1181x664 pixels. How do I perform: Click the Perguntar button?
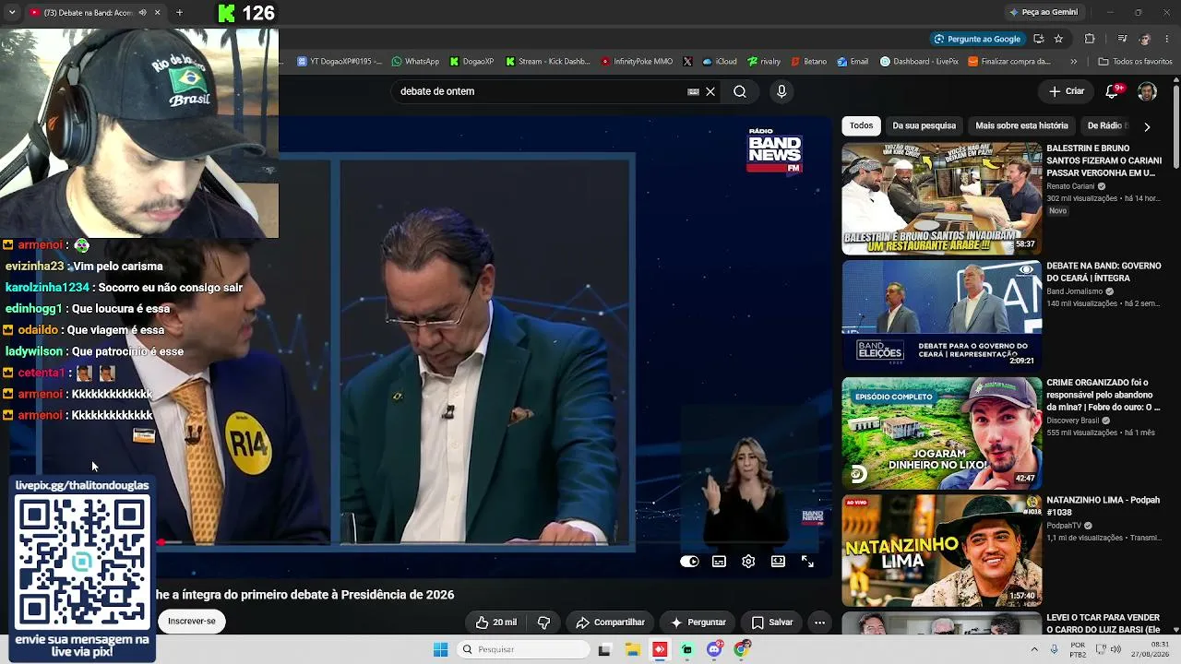click(x=698, y=622)
